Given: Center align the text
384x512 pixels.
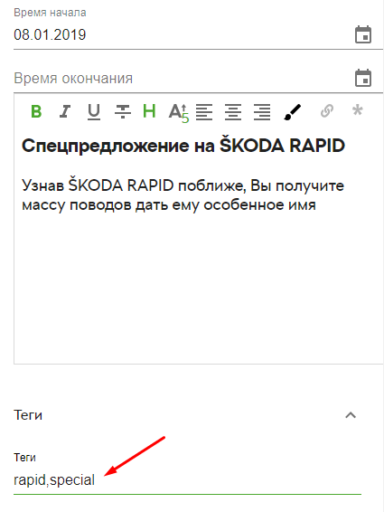Looking at the screenshot, I should (x=233, y=111).
